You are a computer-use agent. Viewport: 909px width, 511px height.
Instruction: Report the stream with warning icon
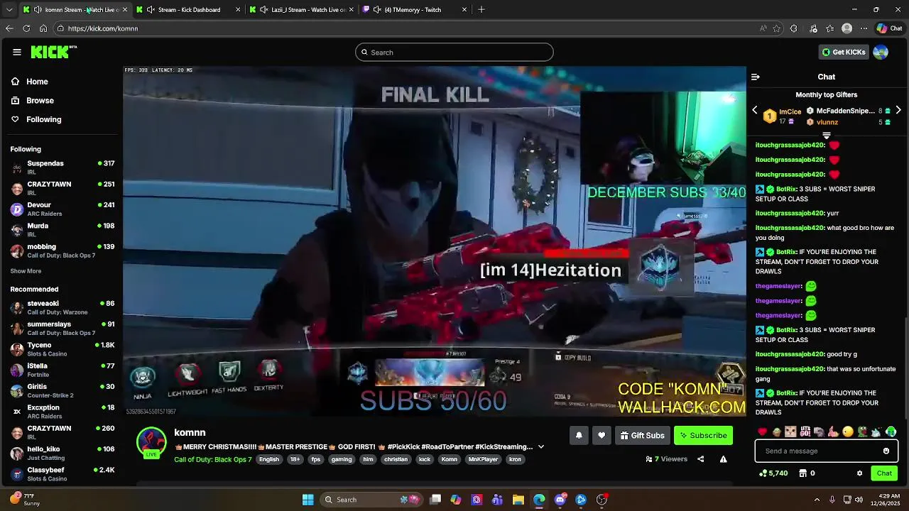click(723, 459)
